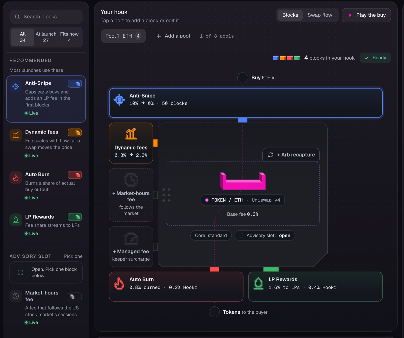404x338 pixels.
Task: Add the Arb recapture block
Action: coord(291,155)
